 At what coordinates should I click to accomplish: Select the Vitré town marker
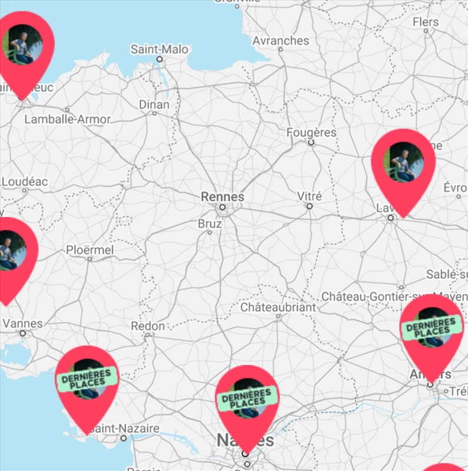pyautogui.click(x=309, y=206)
